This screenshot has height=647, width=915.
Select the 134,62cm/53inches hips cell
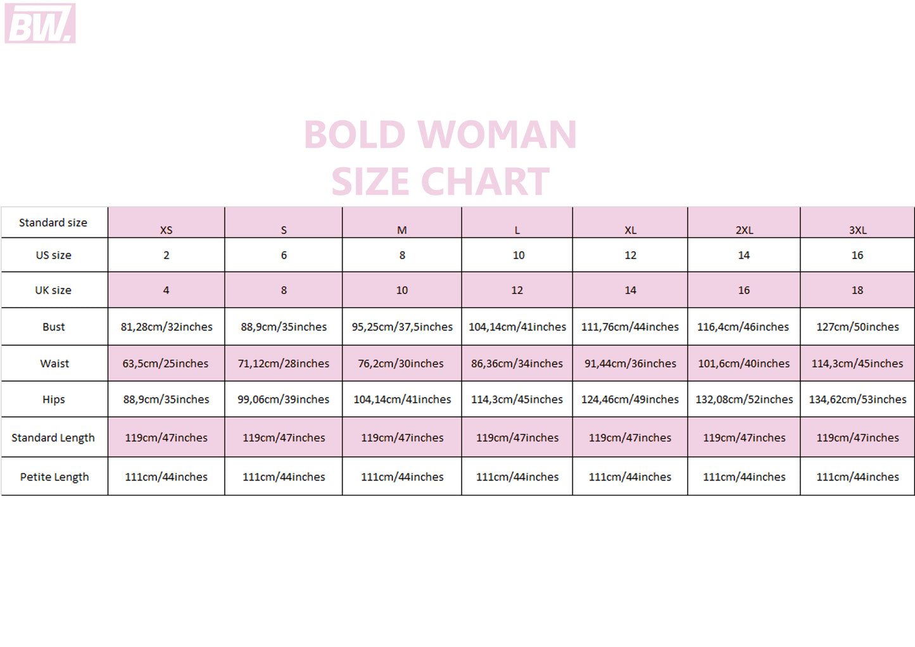(857, 399)
